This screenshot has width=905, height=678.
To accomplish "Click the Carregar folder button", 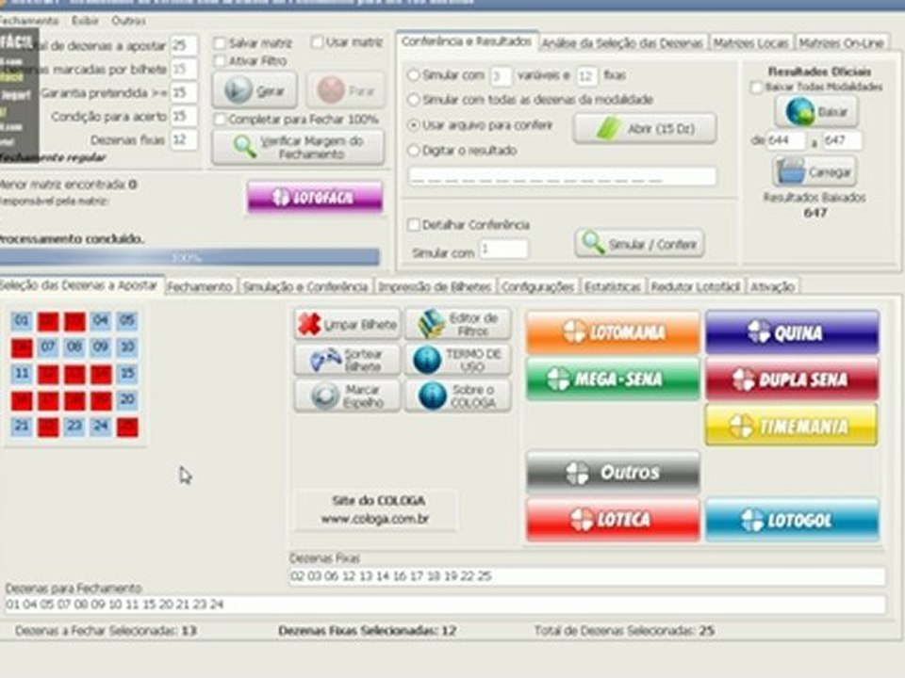I will tap(814, 171).
